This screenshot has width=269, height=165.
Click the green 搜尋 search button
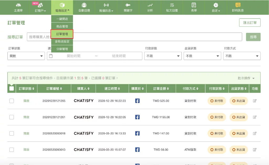click(253, 37)
